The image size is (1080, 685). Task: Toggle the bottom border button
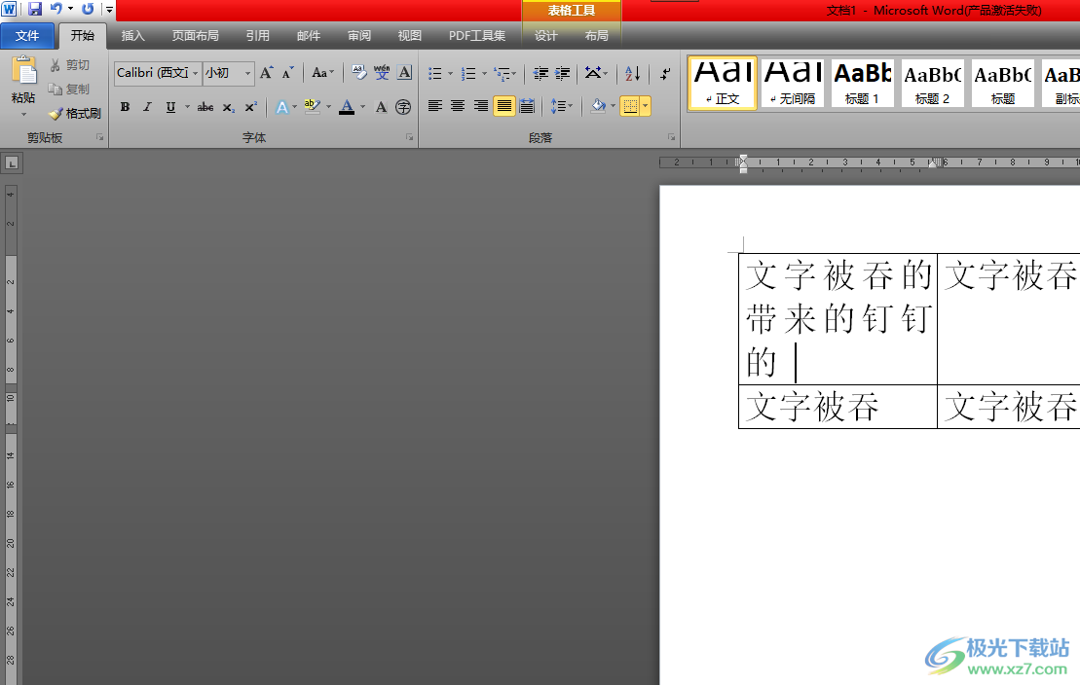coord(629,106)
